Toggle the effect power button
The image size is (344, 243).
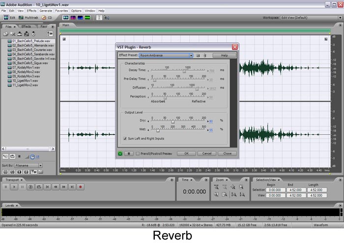[x=120, y=153]
